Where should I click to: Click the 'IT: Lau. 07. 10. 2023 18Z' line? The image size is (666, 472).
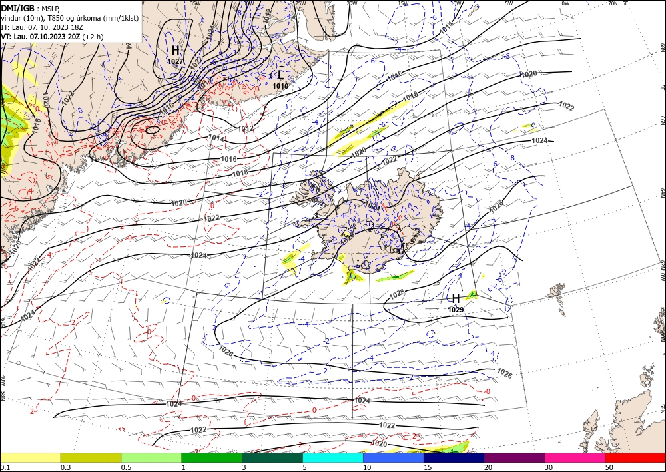point(43,27)
